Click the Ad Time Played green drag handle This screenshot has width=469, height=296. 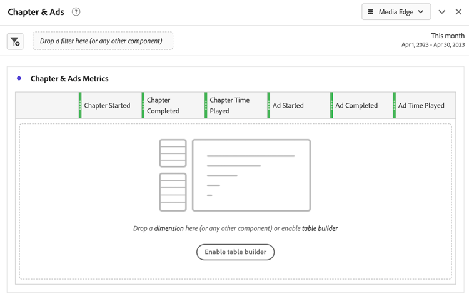coord(394,105)
